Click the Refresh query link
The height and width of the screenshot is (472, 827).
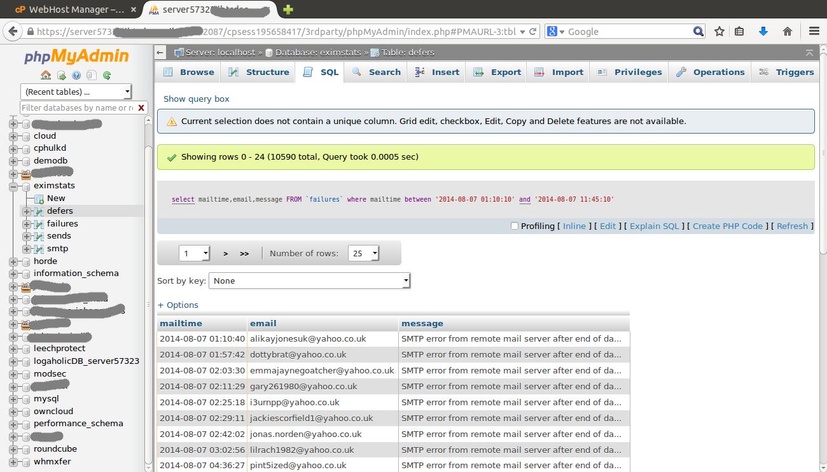pos(792,226)
